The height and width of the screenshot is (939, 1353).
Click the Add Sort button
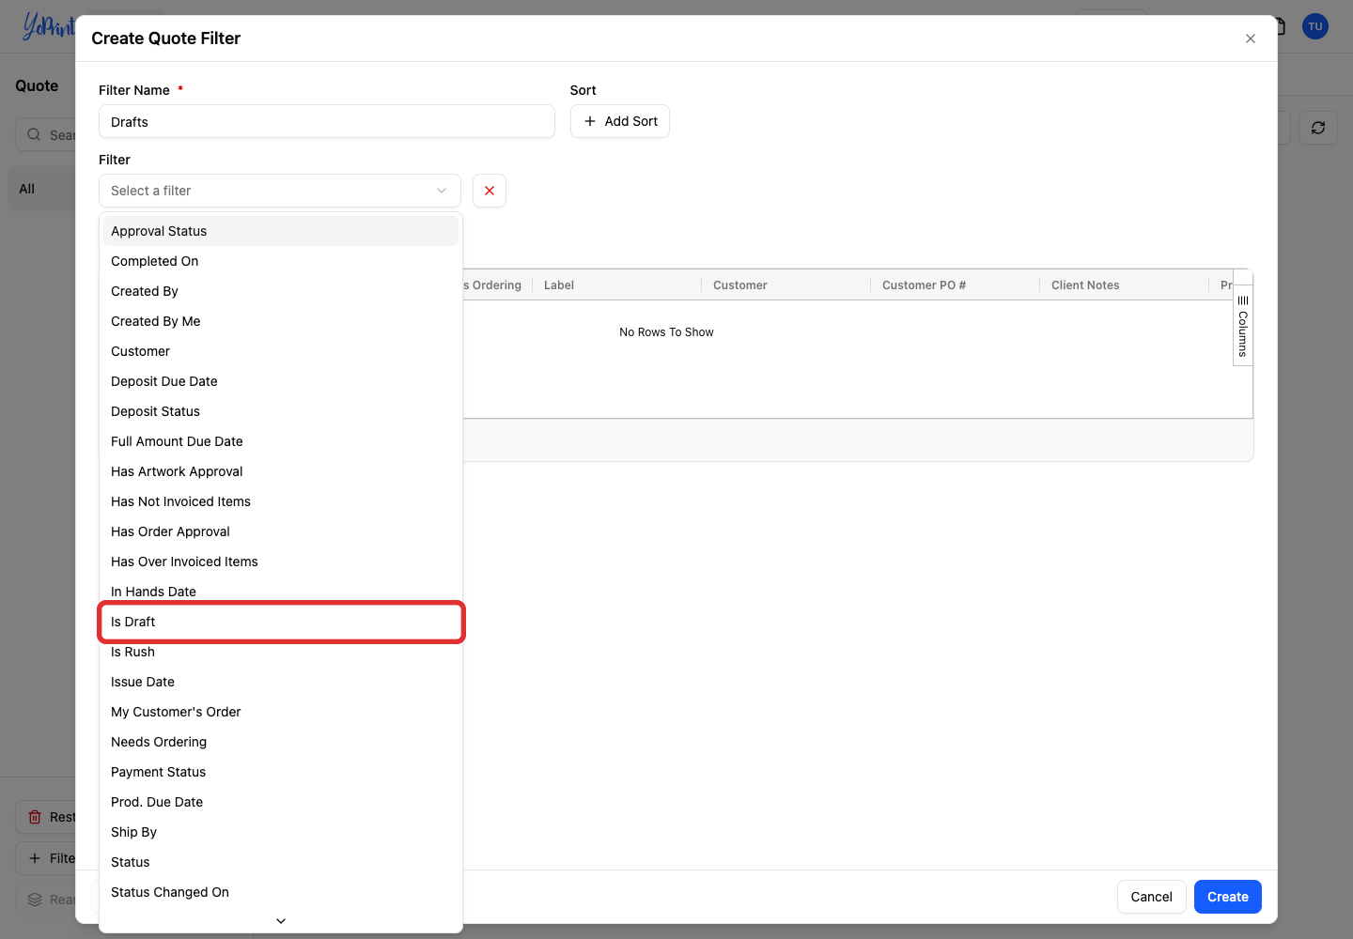[x=620, y=121]
